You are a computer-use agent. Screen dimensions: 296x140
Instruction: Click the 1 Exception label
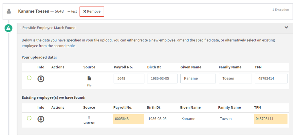tap(281, 9)
